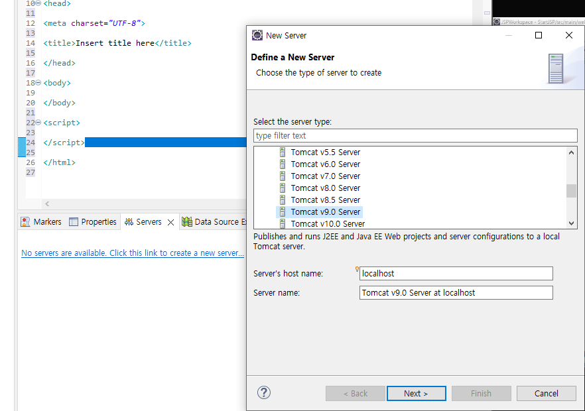Image resolution: width=585 pixels, height=411 pixels.
Task: Click the type filter text field
Action: click(x=415, y=136)
